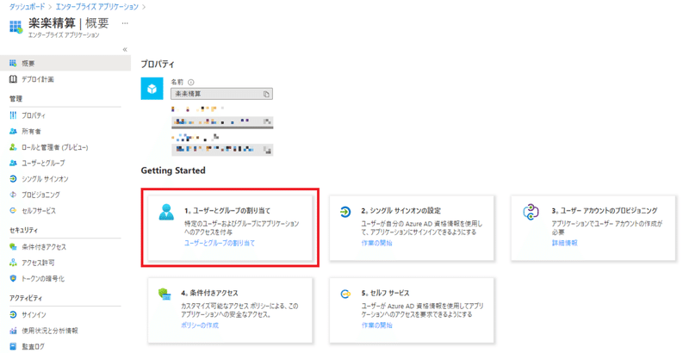
Task: Click the 所有者 people icon
Action: pos(13,131)
